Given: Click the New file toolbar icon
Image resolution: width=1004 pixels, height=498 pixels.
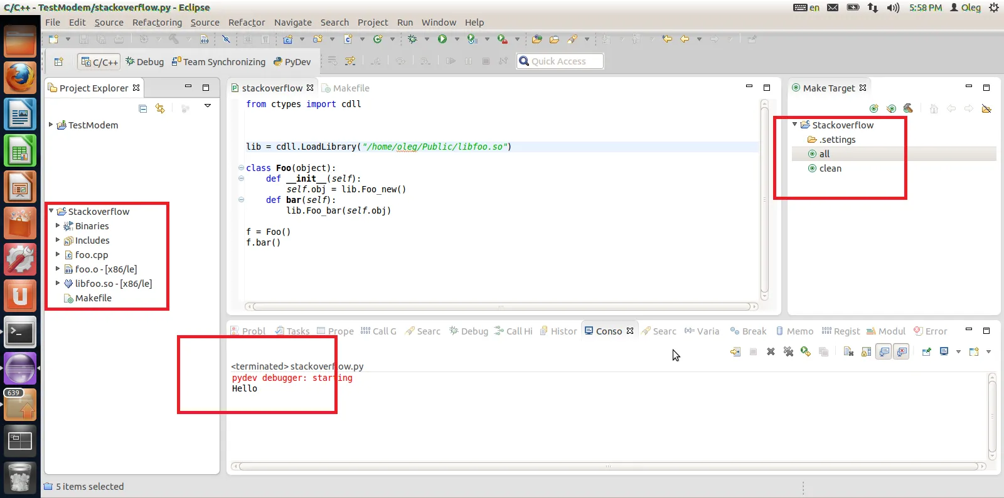Looking at the screenshot, I should pos(54,39).
